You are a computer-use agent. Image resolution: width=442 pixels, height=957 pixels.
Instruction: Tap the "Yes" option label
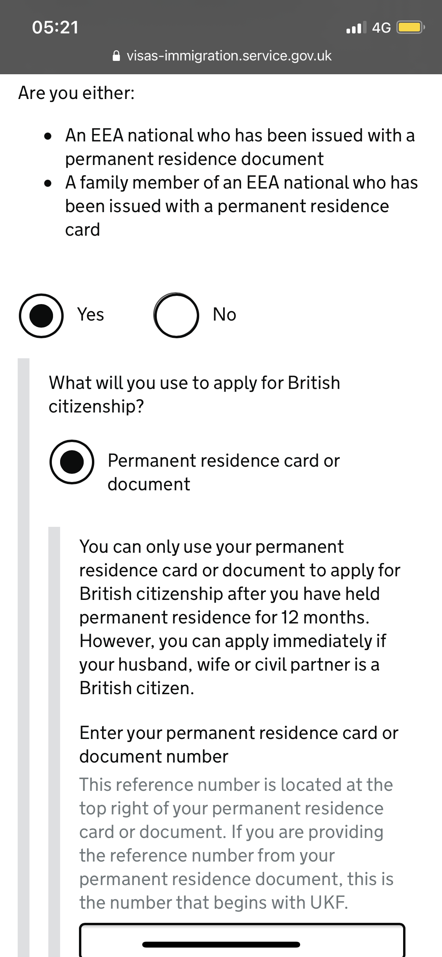click(91, 315)
